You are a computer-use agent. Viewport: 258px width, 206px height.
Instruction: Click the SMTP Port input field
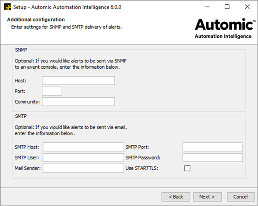pos(212,147)
